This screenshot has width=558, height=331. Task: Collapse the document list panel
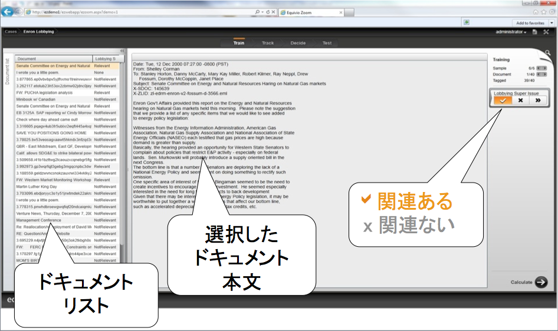click(122, 51)
